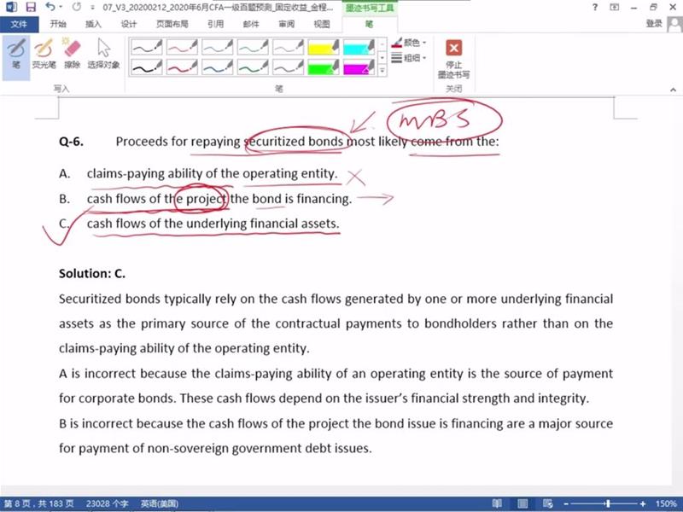
Task: Pick the black thin pen style in top row
Action: pos(147,47)
